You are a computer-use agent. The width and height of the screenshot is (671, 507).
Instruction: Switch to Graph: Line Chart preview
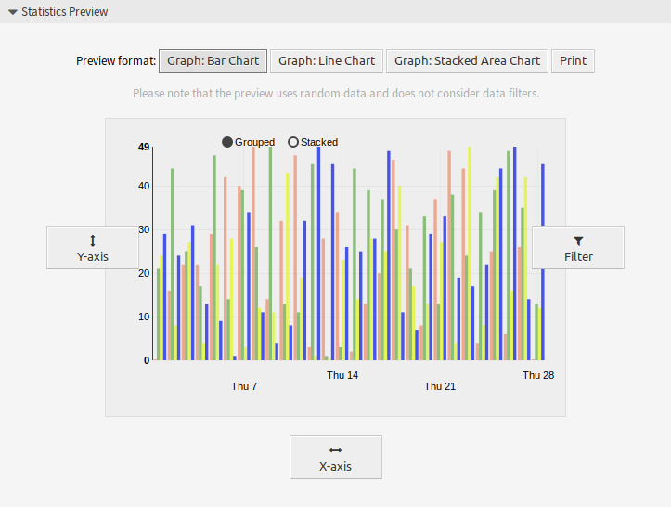click(327, 61)
